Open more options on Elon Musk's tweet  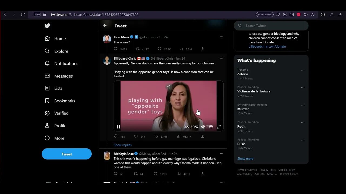click(221, 37)
